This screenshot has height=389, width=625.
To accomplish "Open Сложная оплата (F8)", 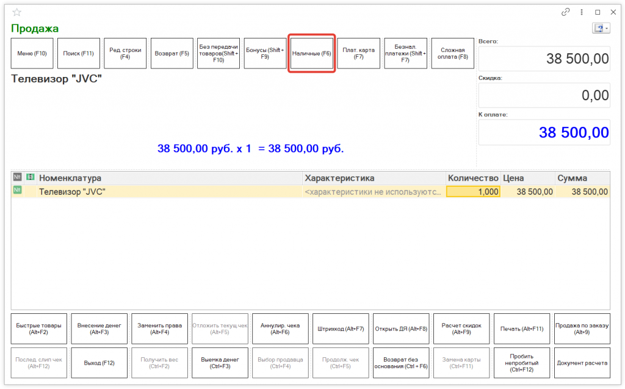I will tap(452, 54).
